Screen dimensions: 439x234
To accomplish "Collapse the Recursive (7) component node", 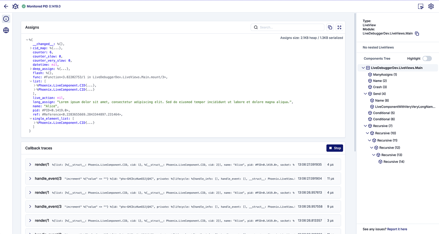I will [365, 126].
